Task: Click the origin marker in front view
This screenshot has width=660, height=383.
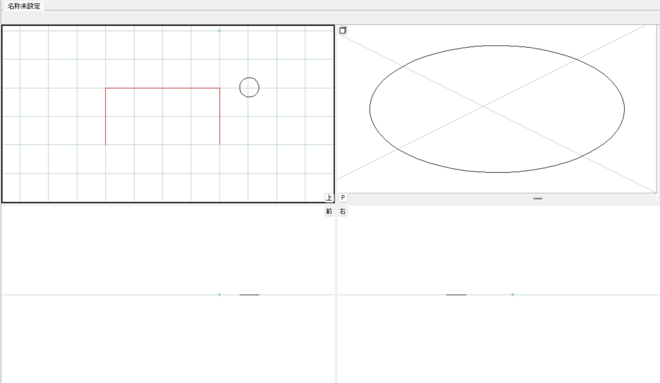Action: click(x=219, y=295)
